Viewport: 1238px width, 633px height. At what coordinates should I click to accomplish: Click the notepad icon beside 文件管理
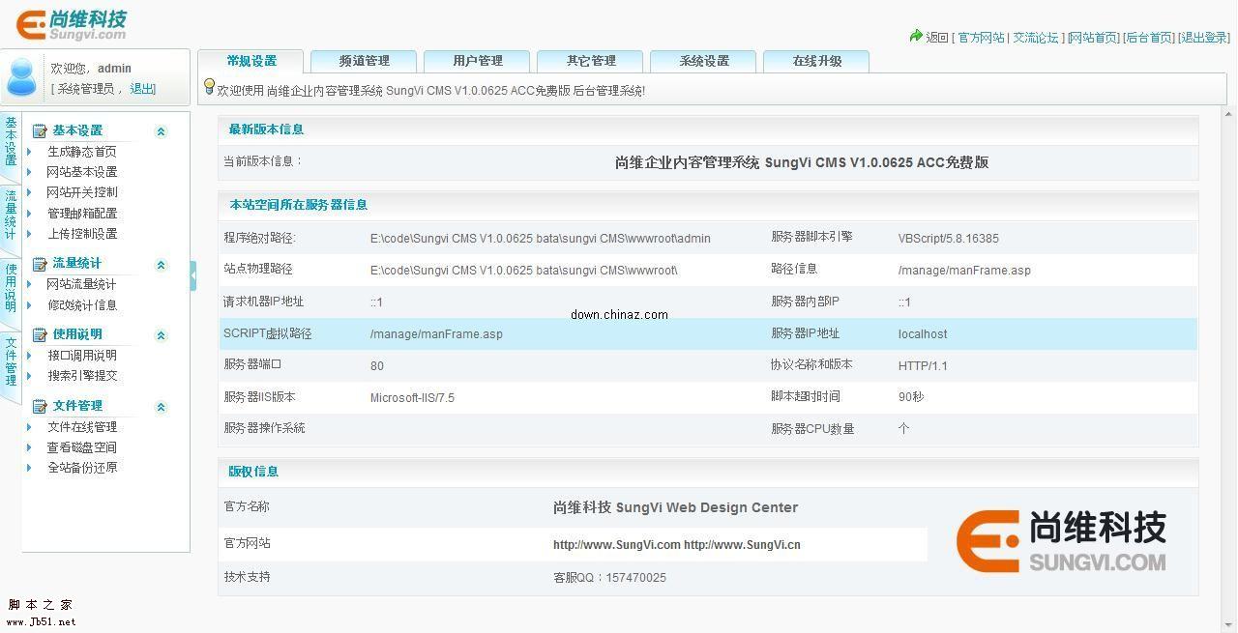(x=38, y=405)
